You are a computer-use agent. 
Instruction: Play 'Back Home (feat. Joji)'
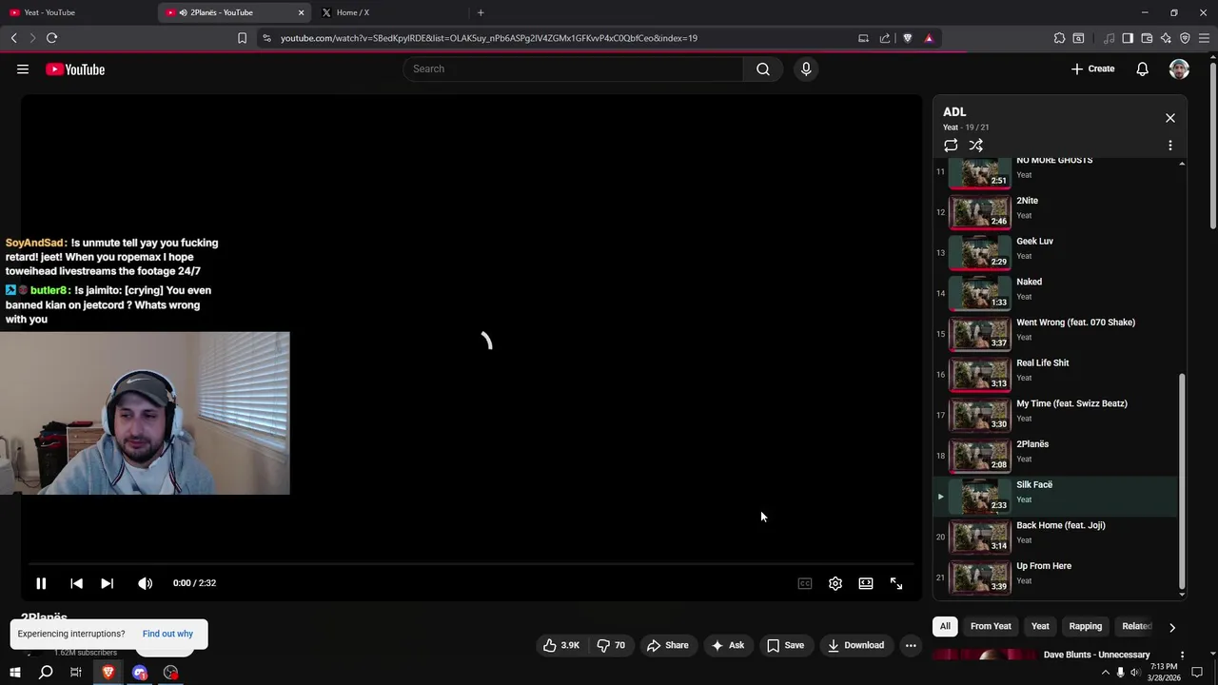[1056, 537]
